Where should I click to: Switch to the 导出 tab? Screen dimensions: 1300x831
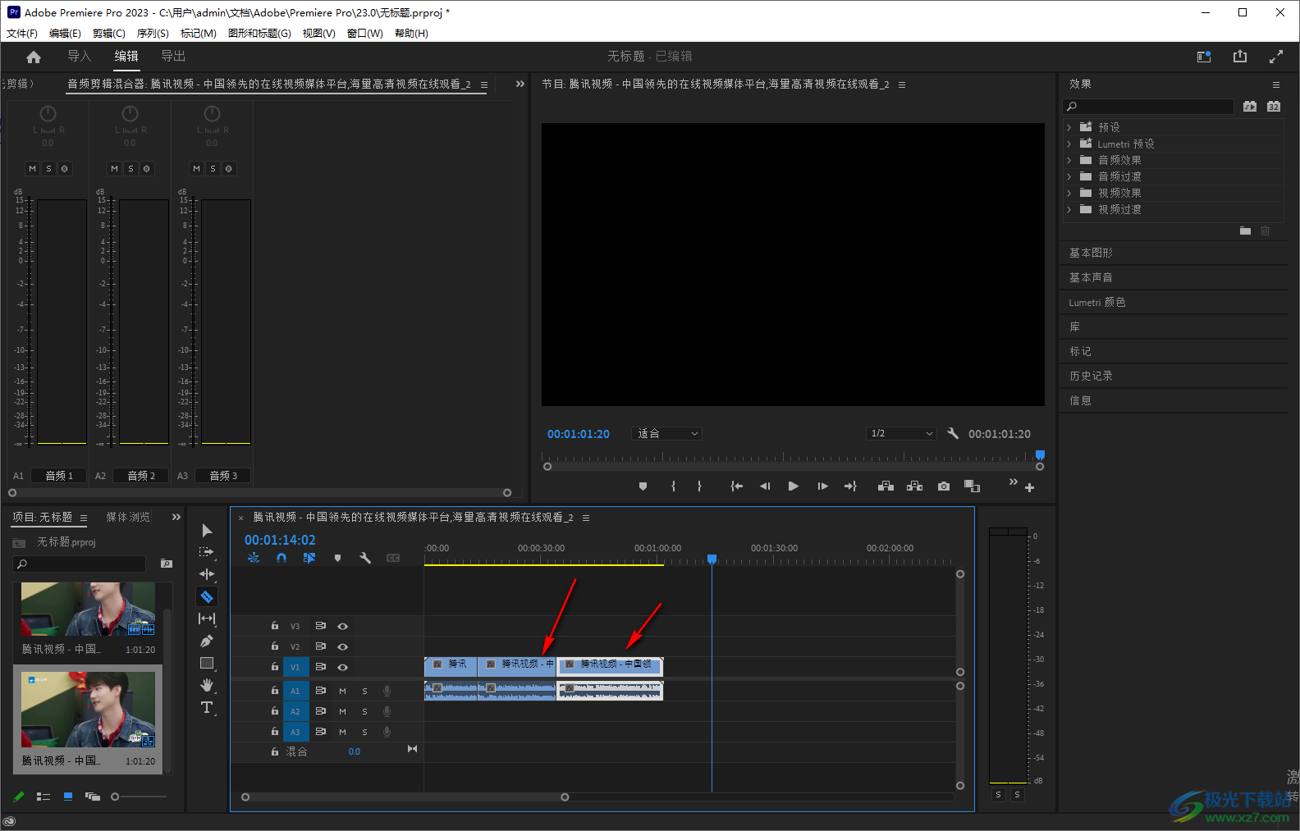point(173,56)
